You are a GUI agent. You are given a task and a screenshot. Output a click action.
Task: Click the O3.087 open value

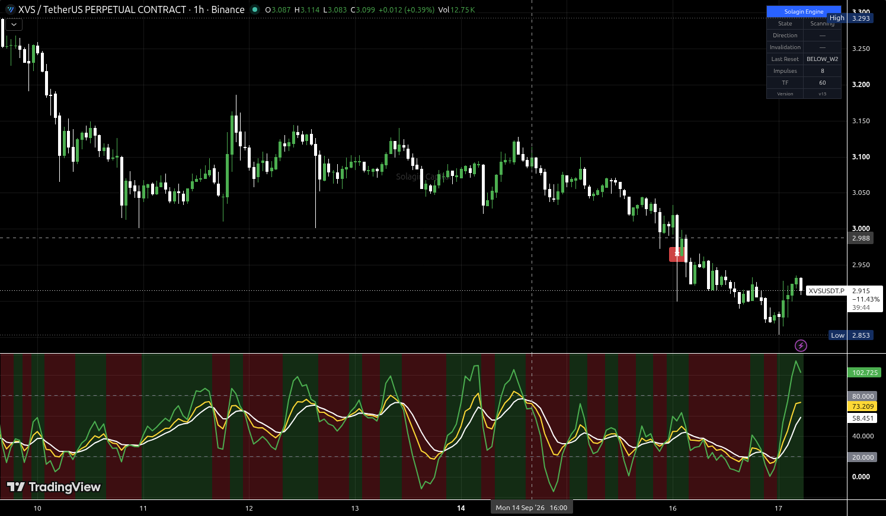[x=278, y=10]
